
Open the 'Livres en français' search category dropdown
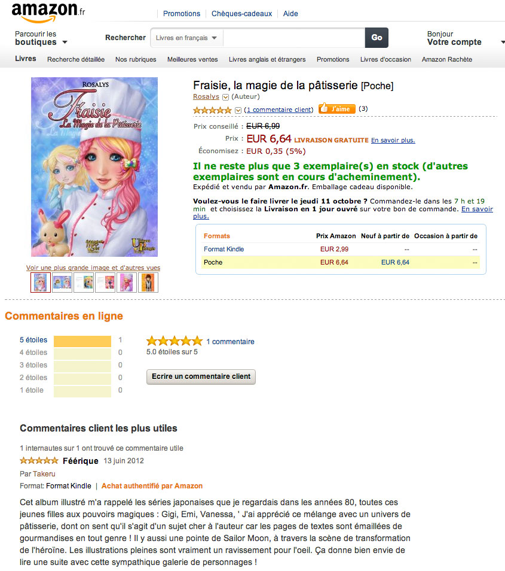pos(187,38)
